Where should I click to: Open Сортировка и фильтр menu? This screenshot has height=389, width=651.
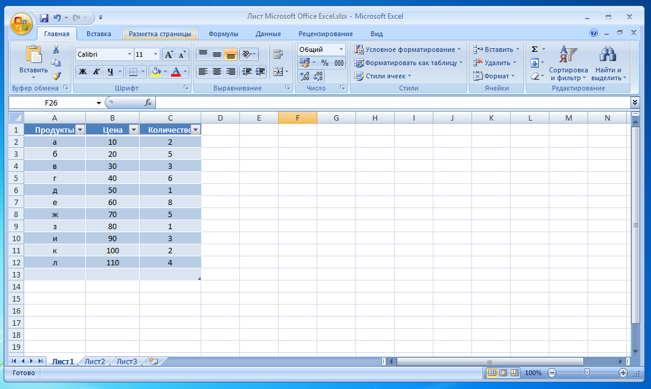pos(568,63)
